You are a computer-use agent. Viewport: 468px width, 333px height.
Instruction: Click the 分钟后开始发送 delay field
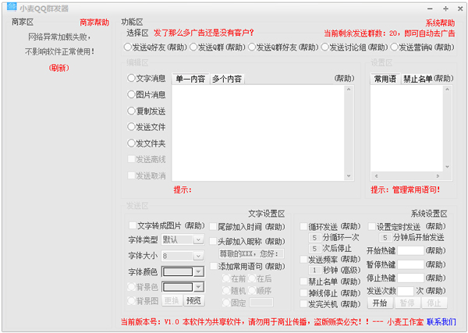[385, 238]
